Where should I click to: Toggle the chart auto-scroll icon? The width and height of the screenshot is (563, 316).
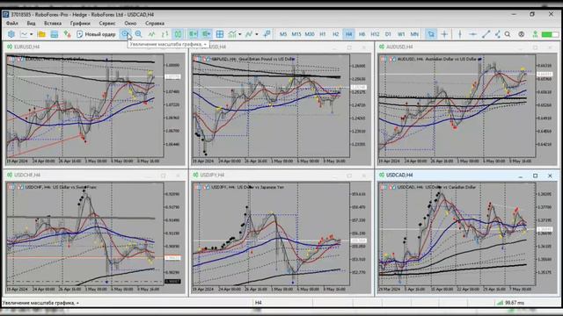pos(194,34)
